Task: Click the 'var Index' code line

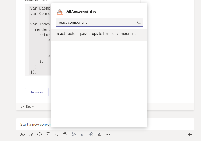Action: (x=40, y=24)
